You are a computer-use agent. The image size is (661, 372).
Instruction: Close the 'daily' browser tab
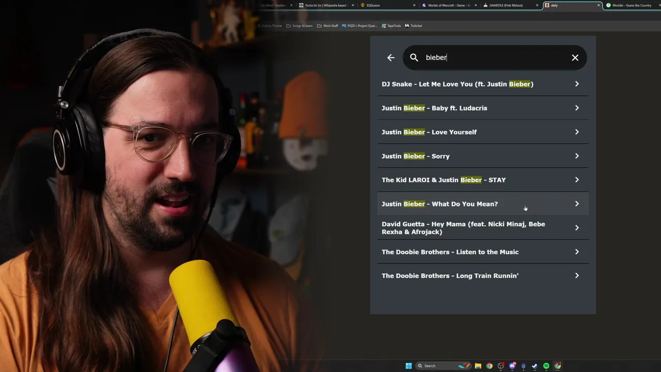pyautogui.click(x=599, y=5)
